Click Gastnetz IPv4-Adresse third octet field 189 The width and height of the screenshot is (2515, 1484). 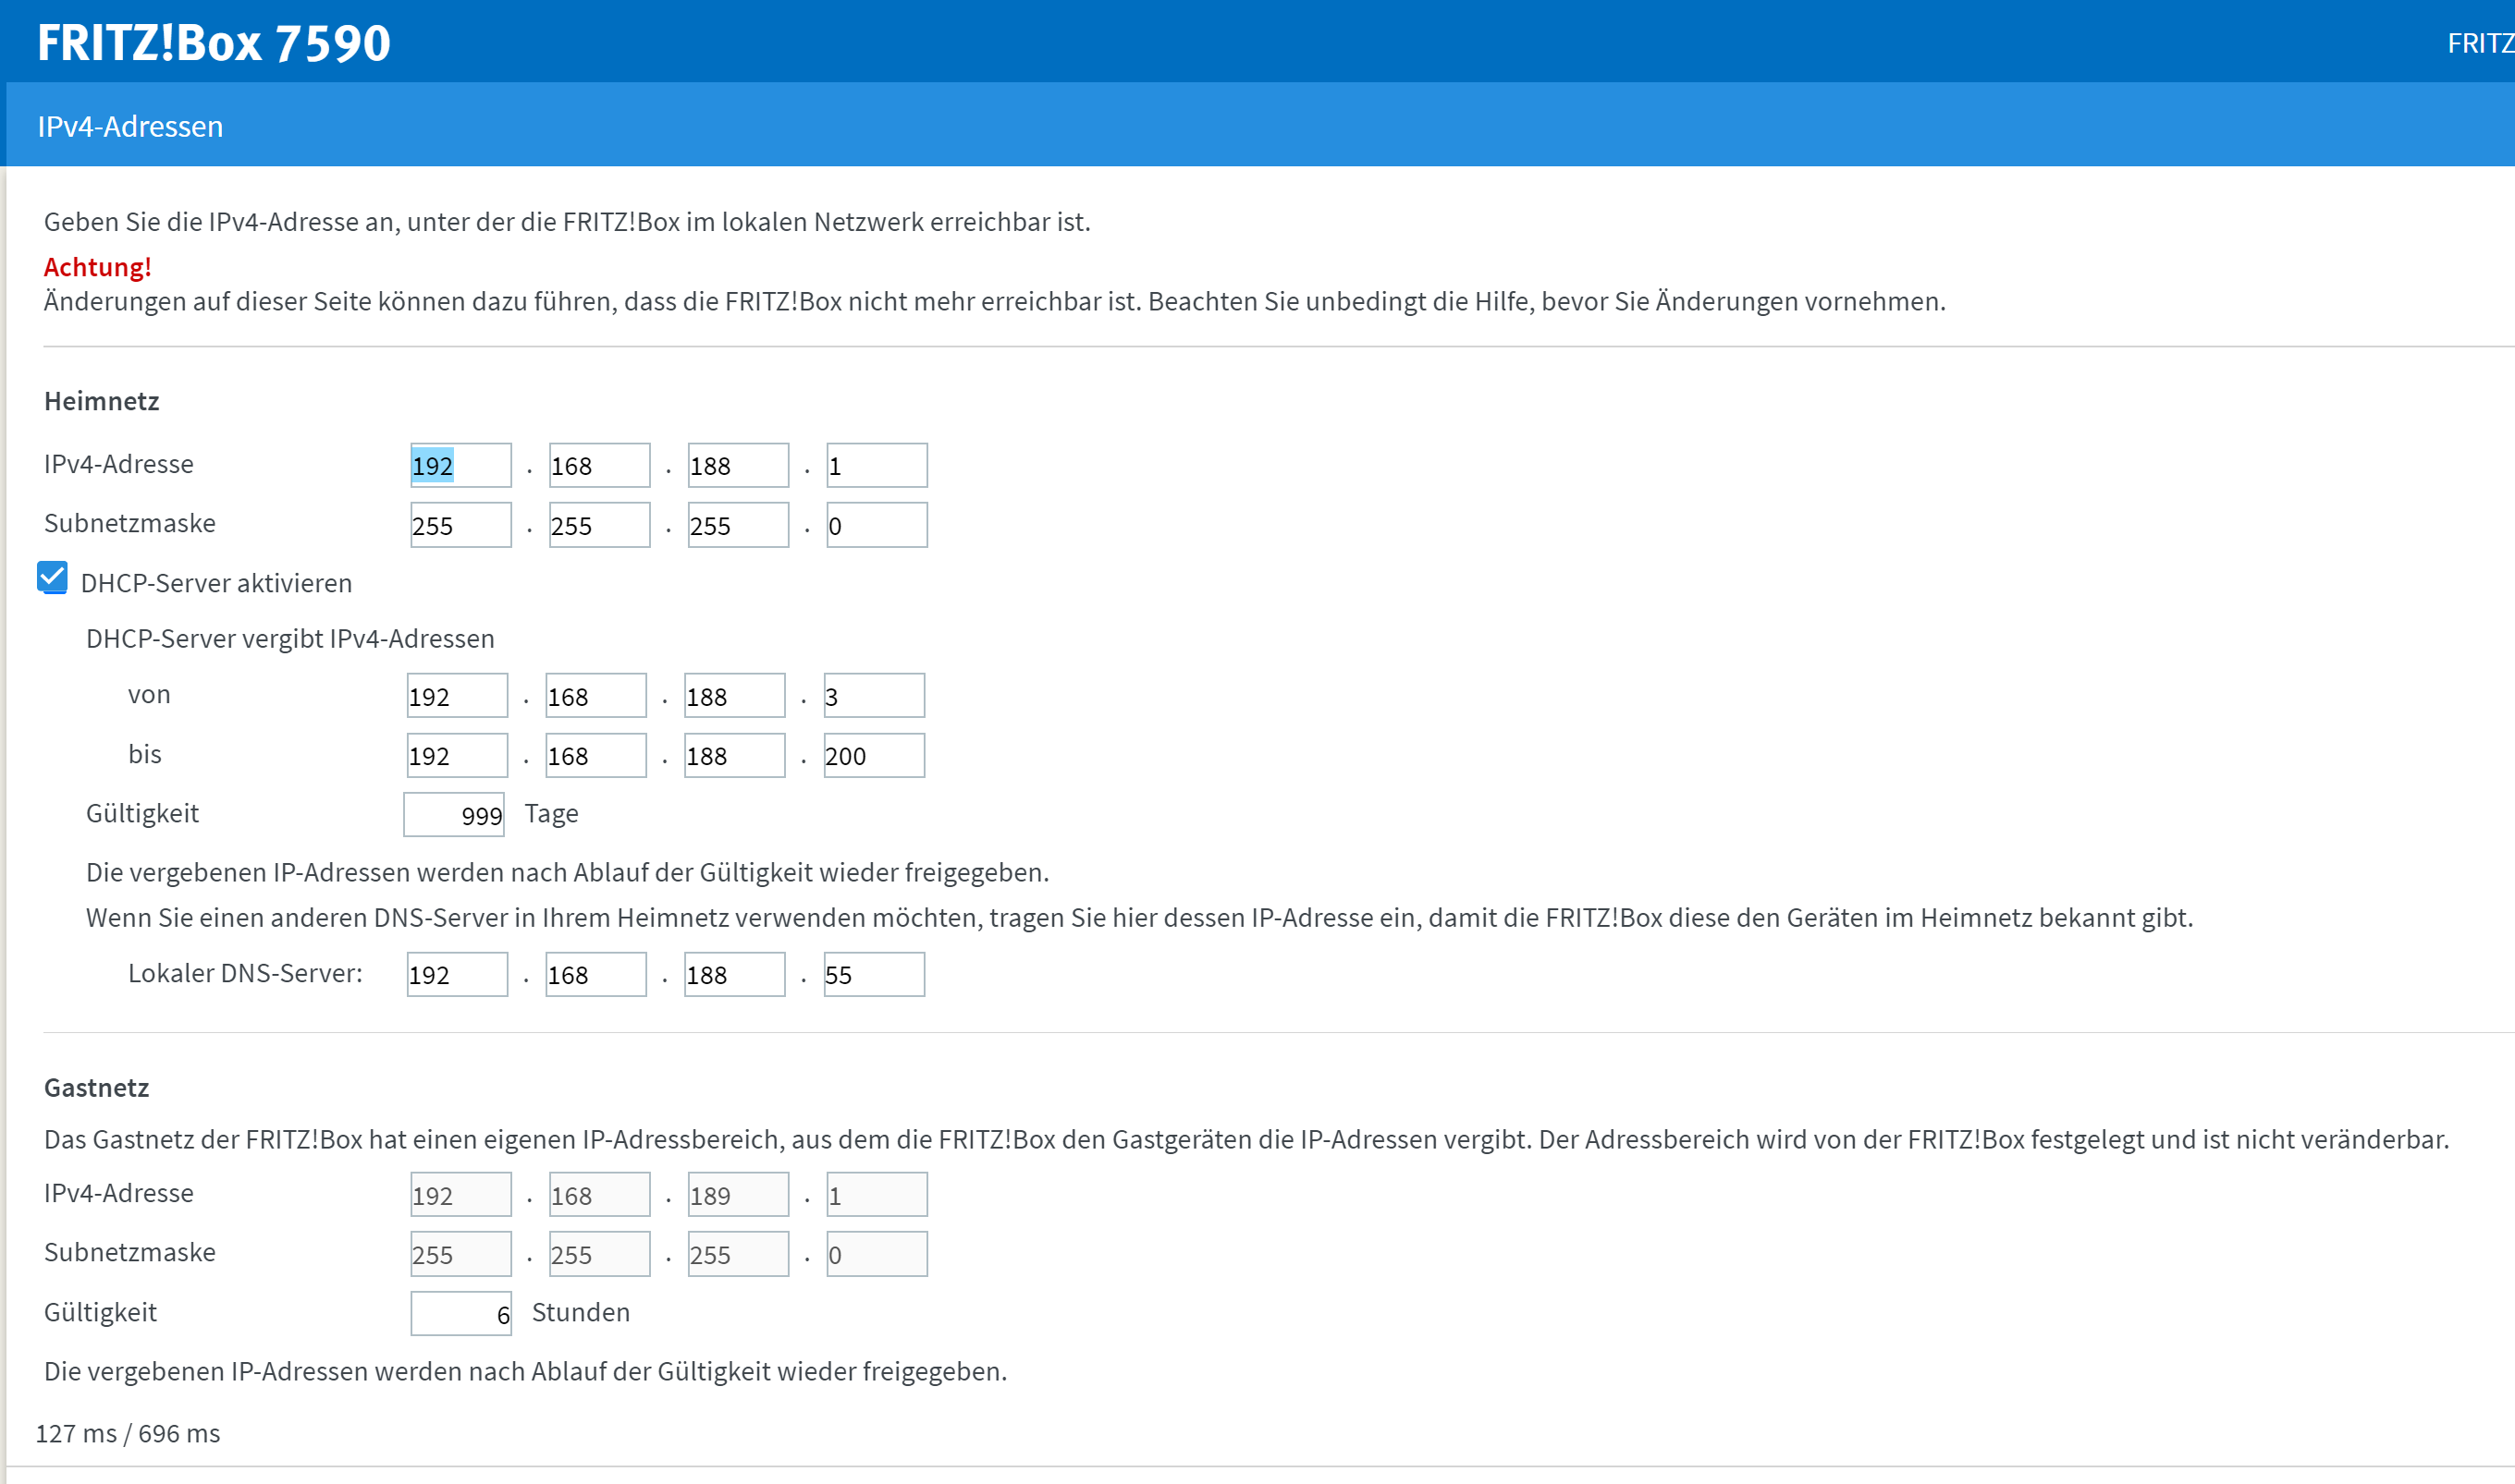click(x=738, y=1195)
